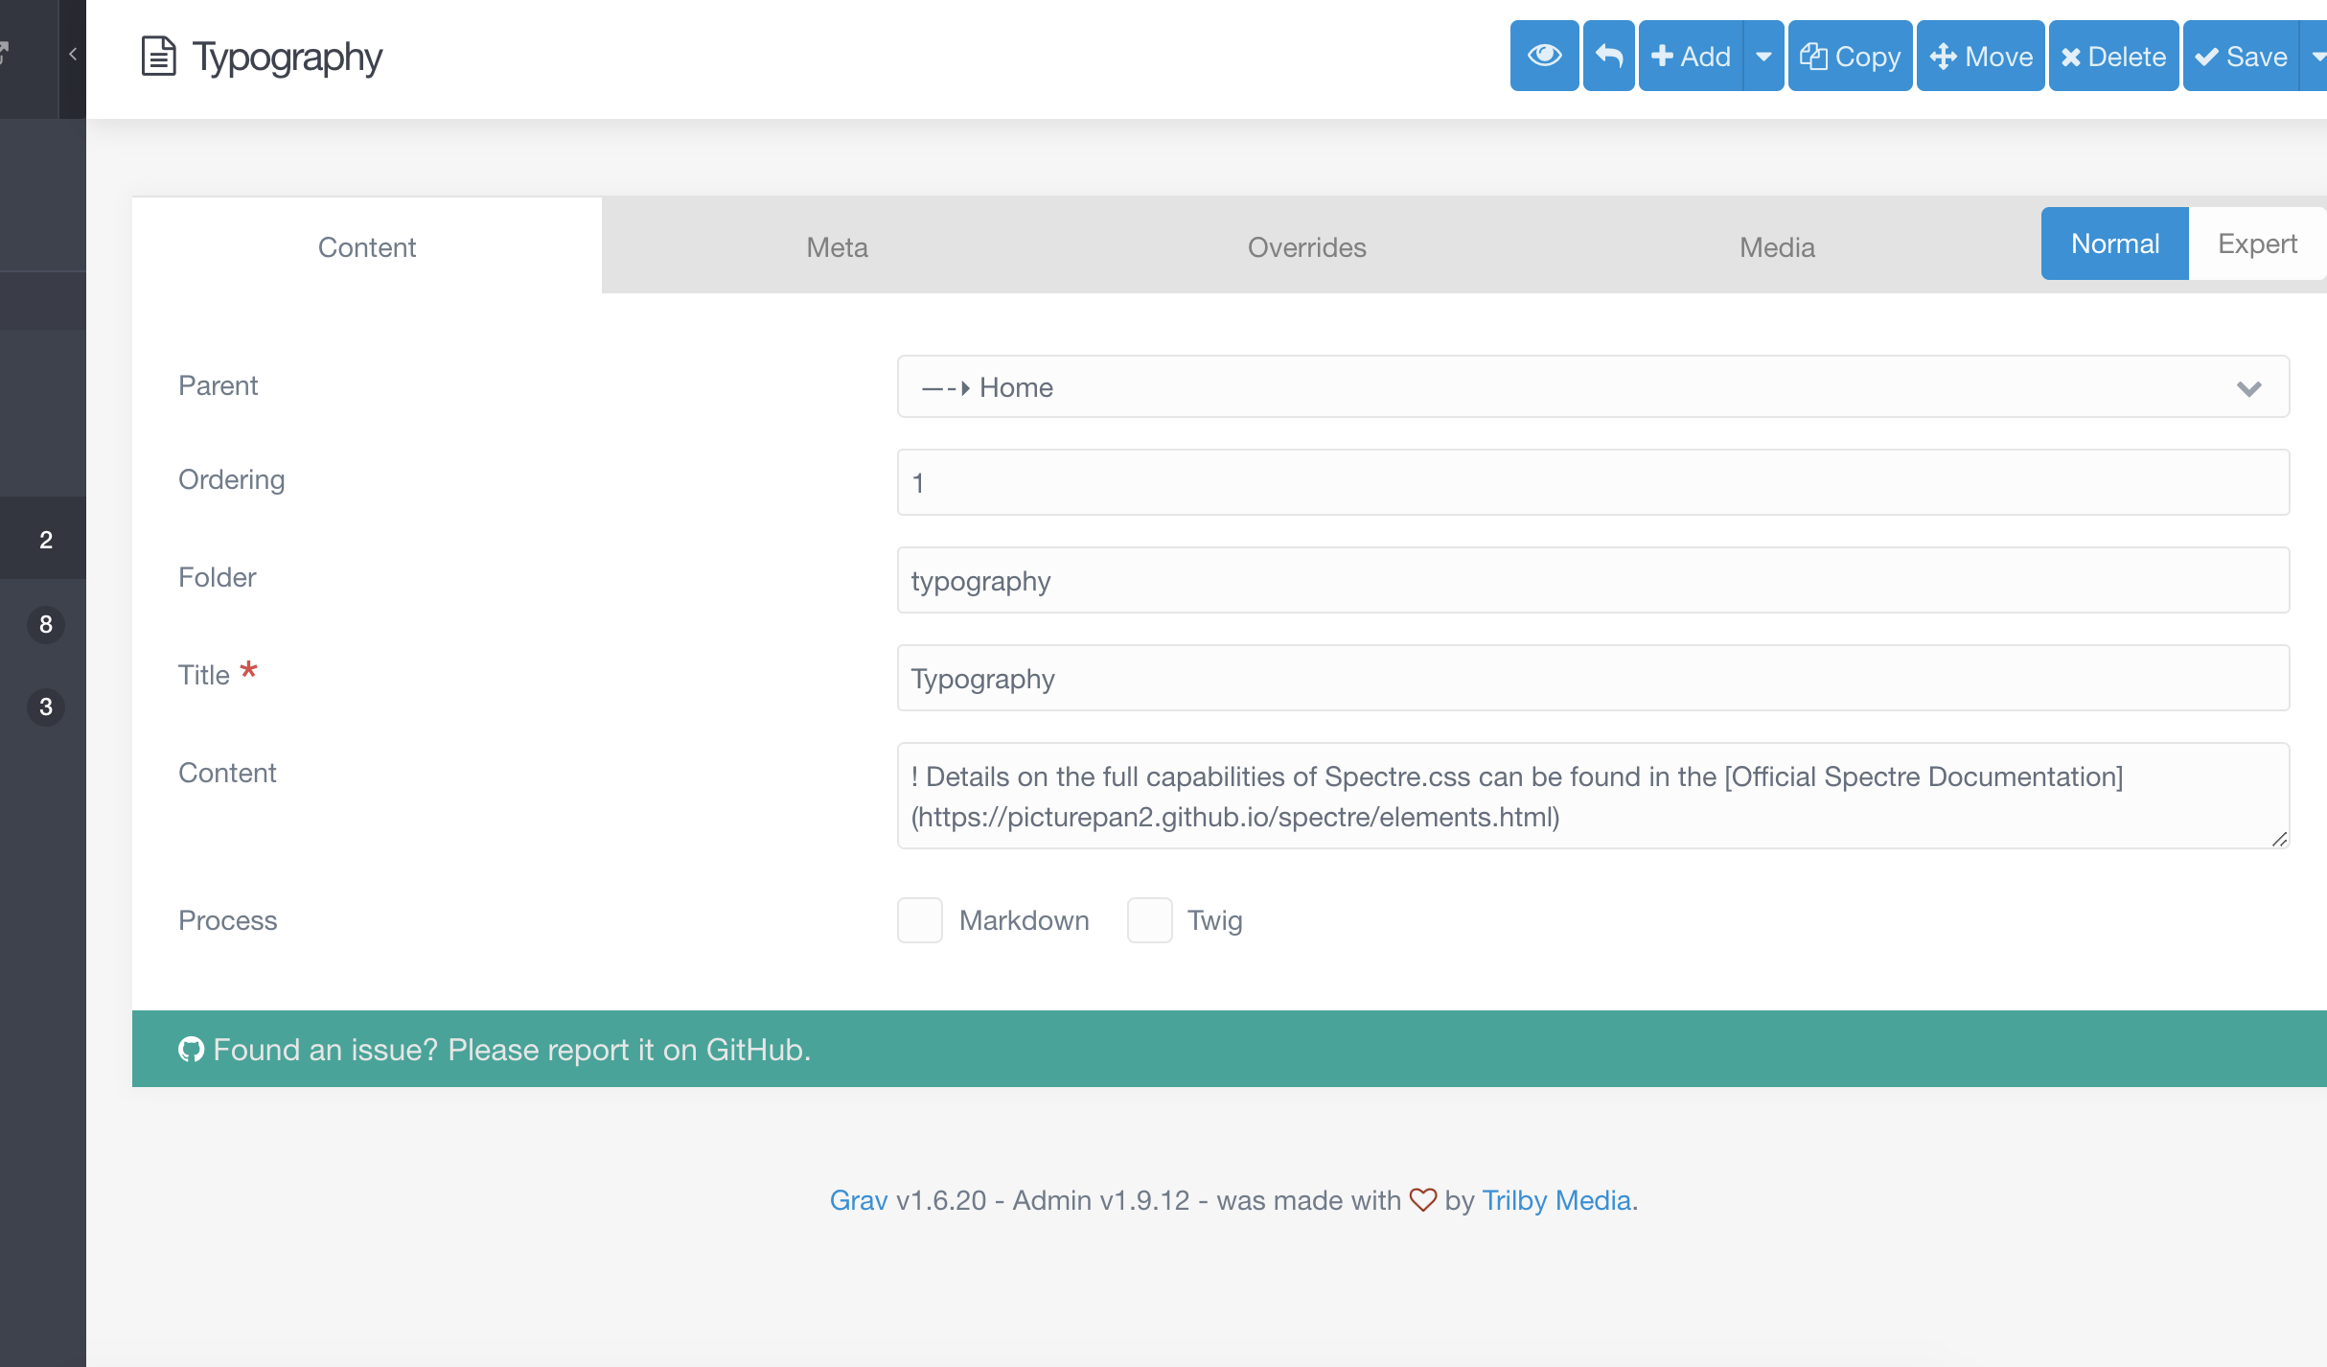Image resolution: width=2327 pixels, height=1367 pixels.
Task: Switch to the Meta tab
Action: pyautogui.click(x=837, y=246)
